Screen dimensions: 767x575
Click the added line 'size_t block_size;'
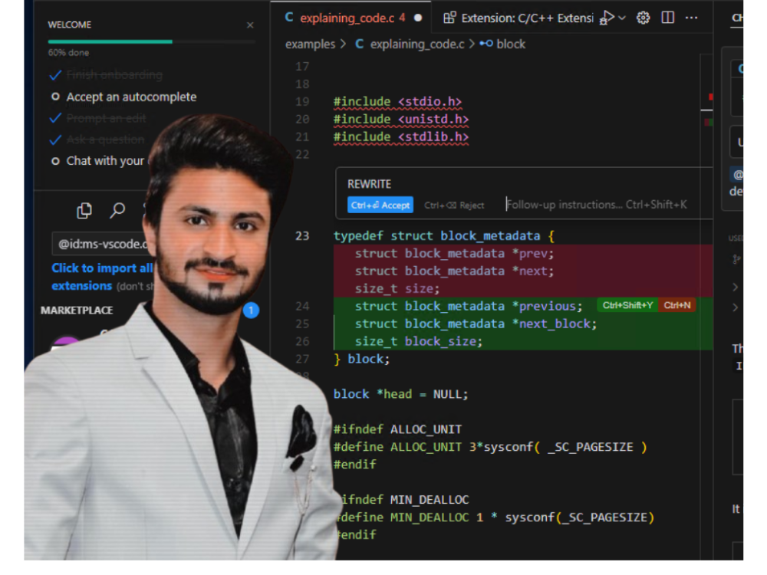419,341
